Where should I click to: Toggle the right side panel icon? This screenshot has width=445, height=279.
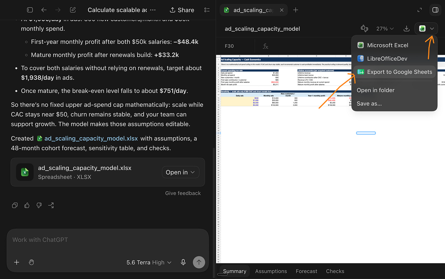coord(436,10)
